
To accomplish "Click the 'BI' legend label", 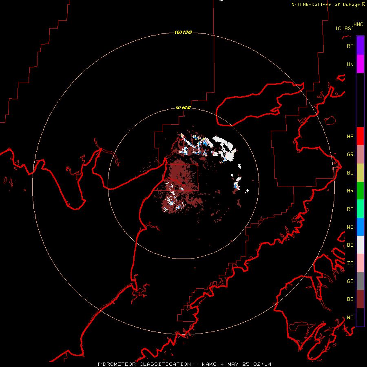I will [x=350, y=299].
